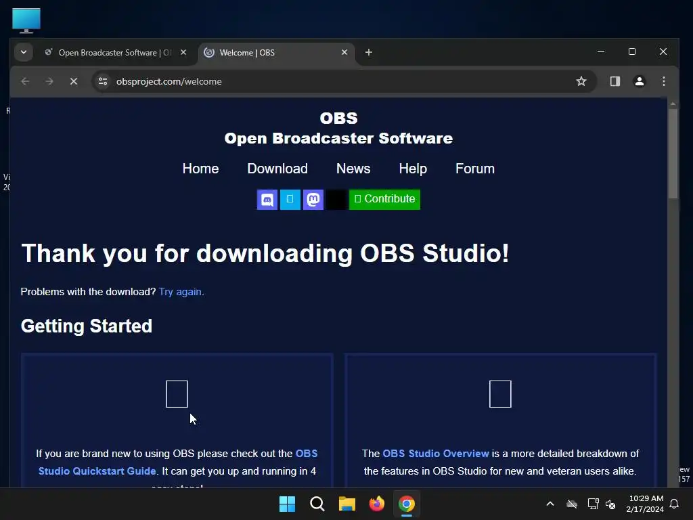Expand the tab search dropdown
Viewport: 693px width, 520px height.
coord(24,52)
